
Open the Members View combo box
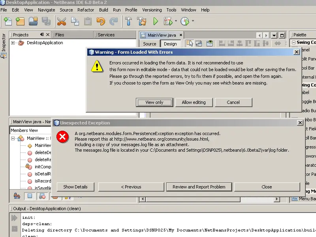point(30,130)
